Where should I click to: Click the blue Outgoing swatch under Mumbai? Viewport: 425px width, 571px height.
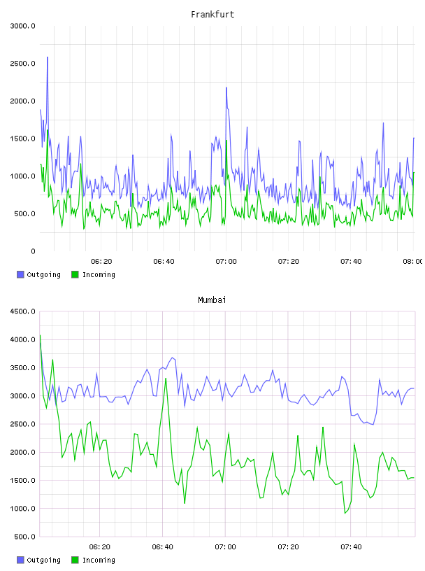[x=20, y=560]
